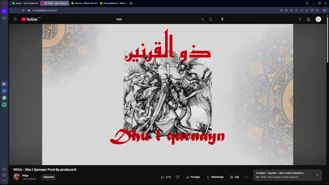Search tabs with the magnifier icon
The image size is (329, 185).
(x=307, y=3)
